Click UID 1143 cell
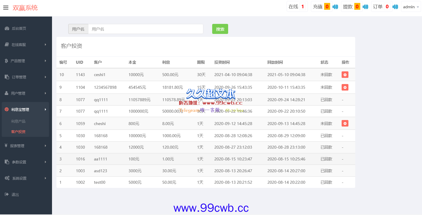Screen dimensions: 422x215 tap(80, 75)
